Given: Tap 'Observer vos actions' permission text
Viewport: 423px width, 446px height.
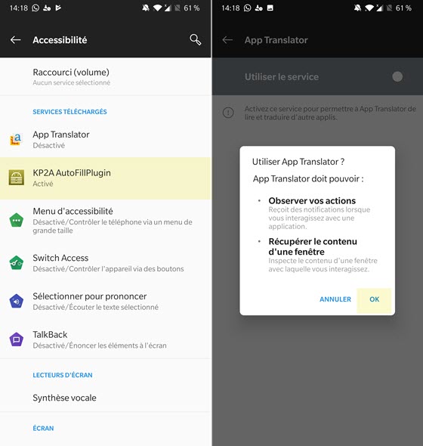Looking at the screenshot, I should pos(312,200).
